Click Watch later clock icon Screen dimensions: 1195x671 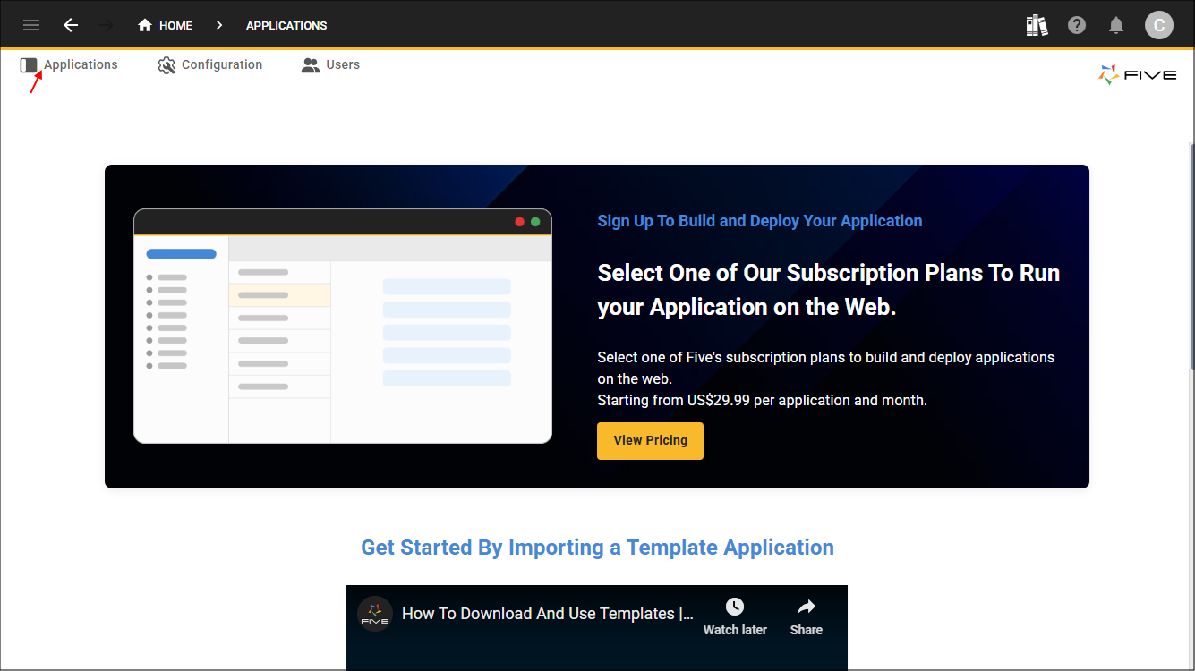[x=735, y=607]
